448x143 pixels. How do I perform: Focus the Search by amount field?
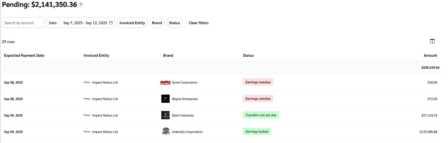coord(23,23)
